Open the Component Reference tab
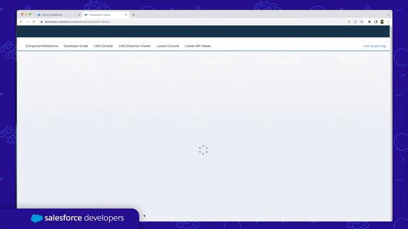Screen dimensions: 408x229 [x=41, y=46]
